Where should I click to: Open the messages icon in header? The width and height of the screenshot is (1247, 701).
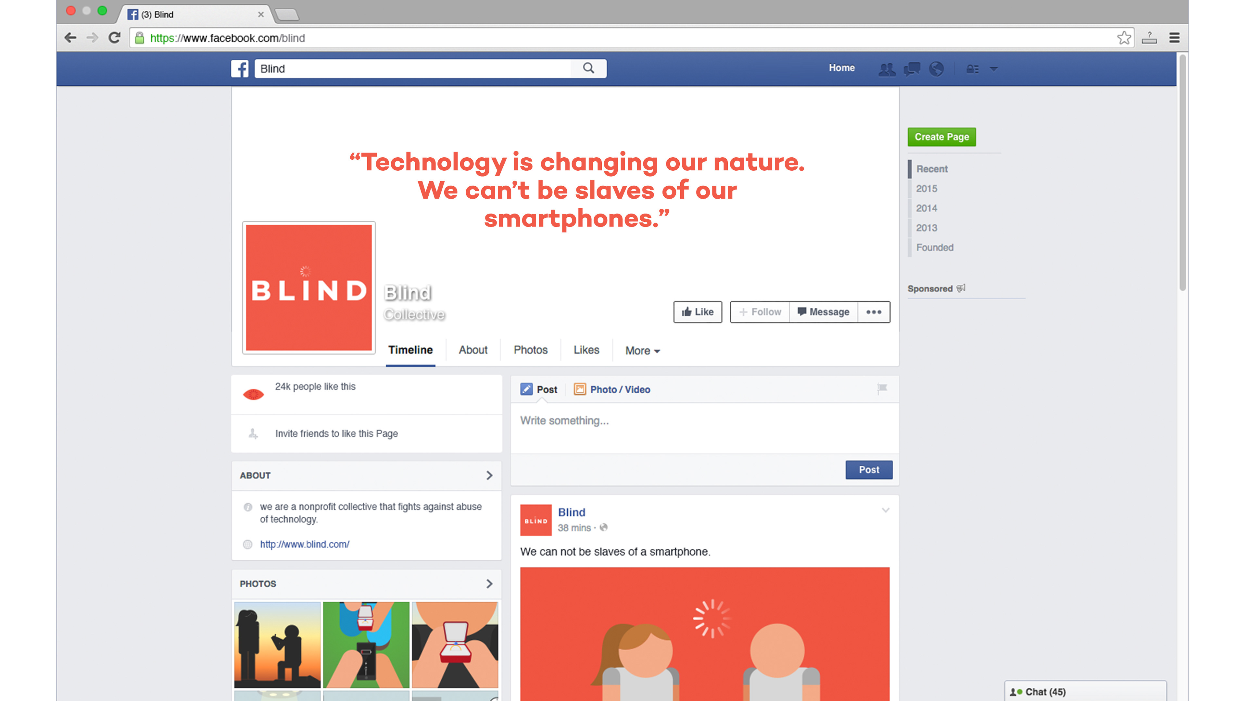pos(912,69)
